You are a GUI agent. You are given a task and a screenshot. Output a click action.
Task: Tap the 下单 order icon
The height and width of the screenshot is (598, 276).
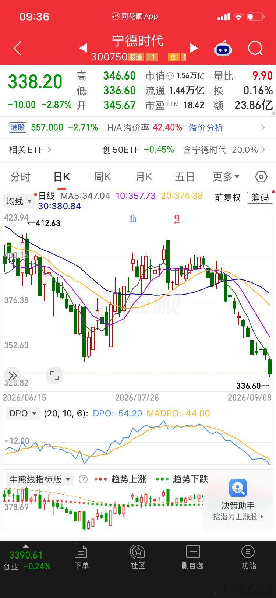(81, 552)
